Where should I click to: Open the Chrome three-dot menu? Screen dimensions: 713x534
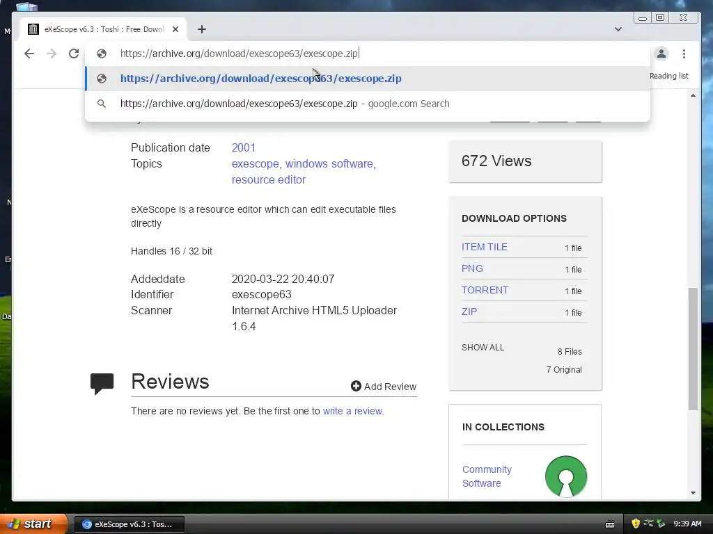click(684, 54)
